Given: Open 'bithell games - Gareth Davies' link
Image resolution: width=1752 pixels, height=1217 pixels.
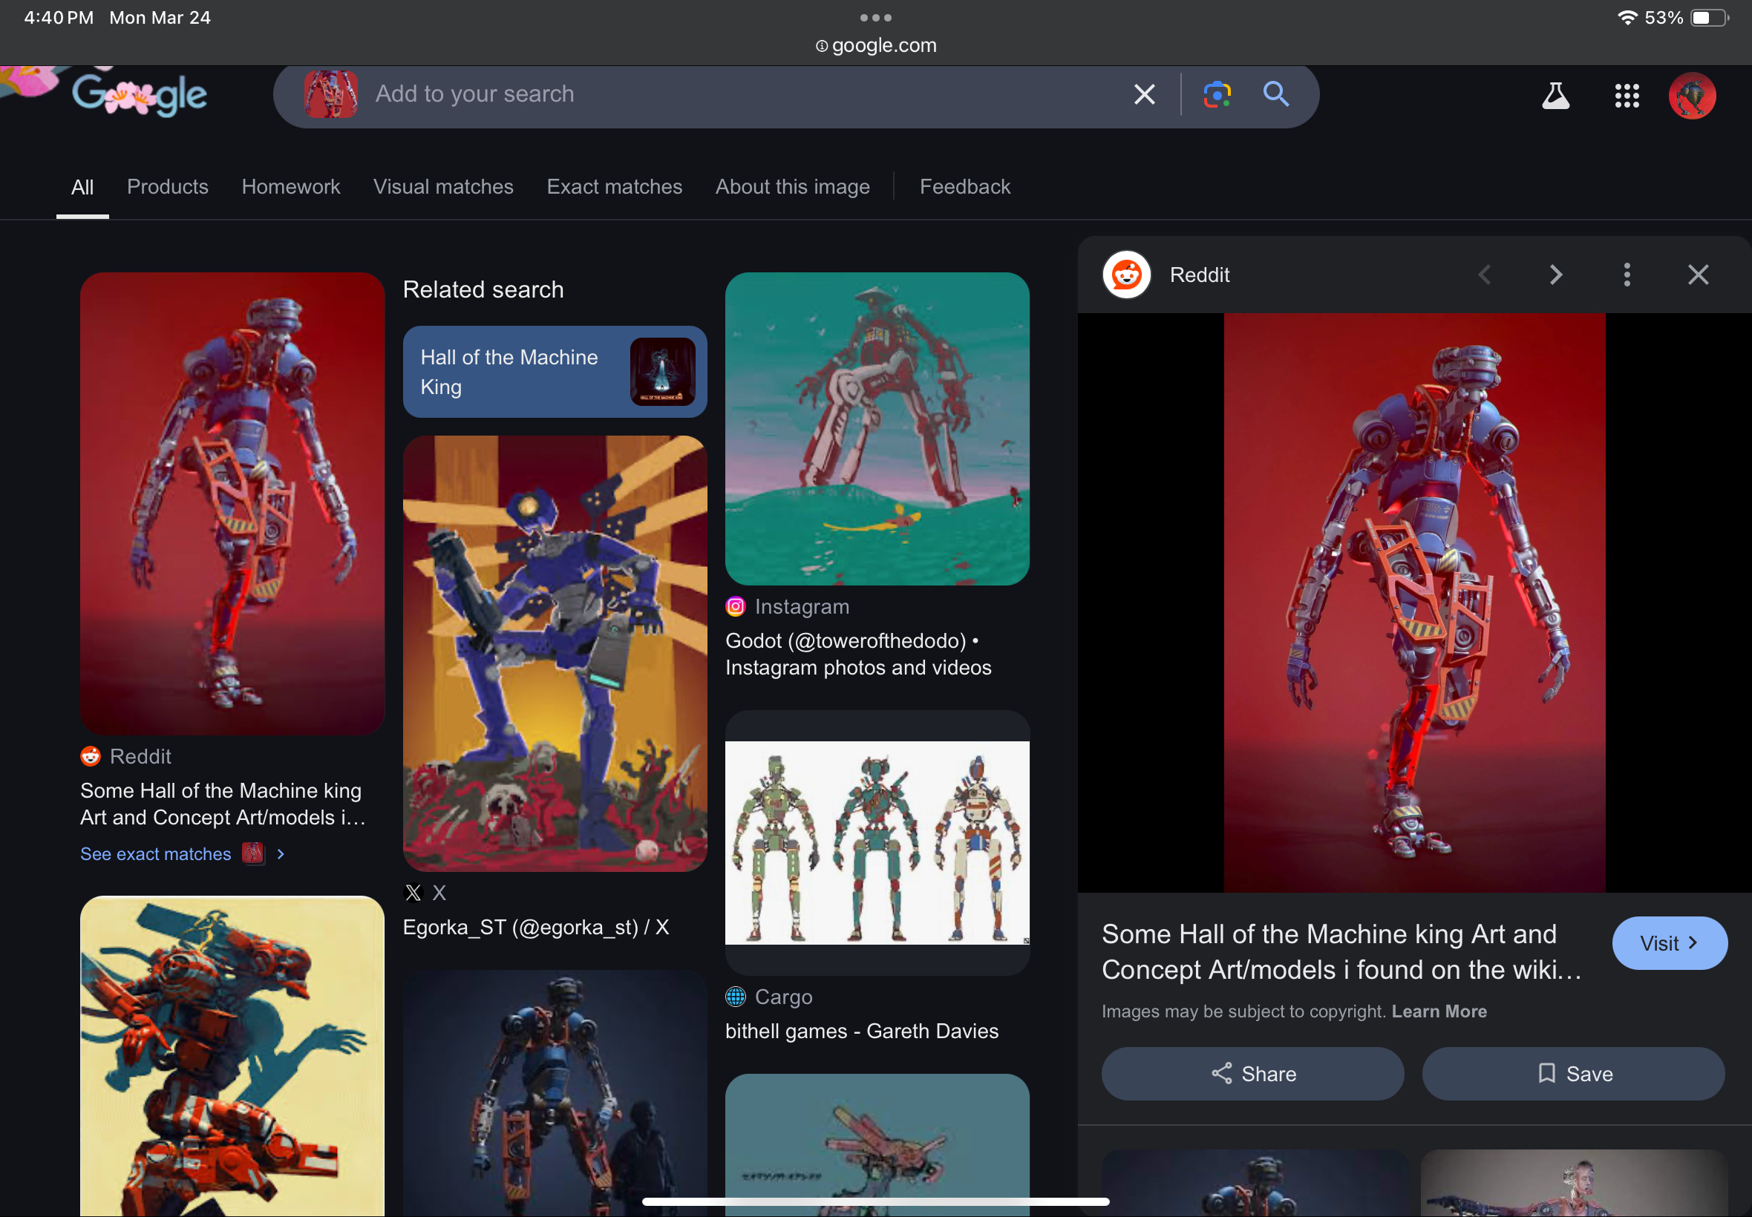Looking at the screenshot, I should tap(862, 1031).
